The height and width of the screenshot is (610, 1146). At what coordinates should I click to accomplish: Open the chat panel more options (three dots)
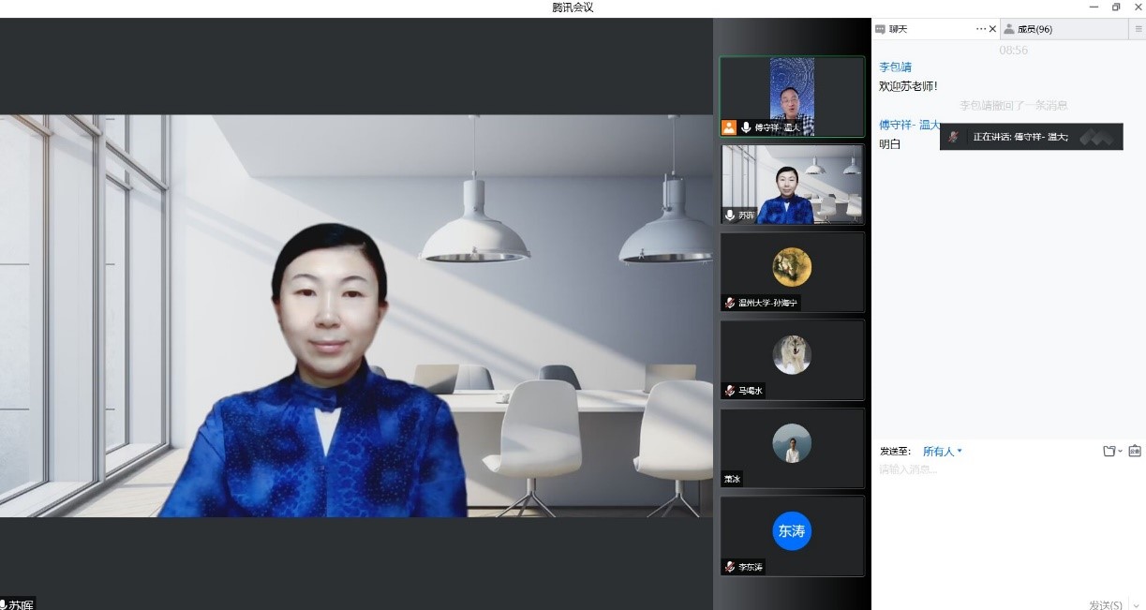point(980,29)
